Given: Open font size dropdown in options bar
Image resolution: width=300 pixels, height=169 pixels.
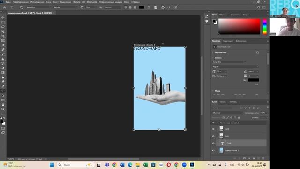Looking at the screenshot, I should coord(96,8).
